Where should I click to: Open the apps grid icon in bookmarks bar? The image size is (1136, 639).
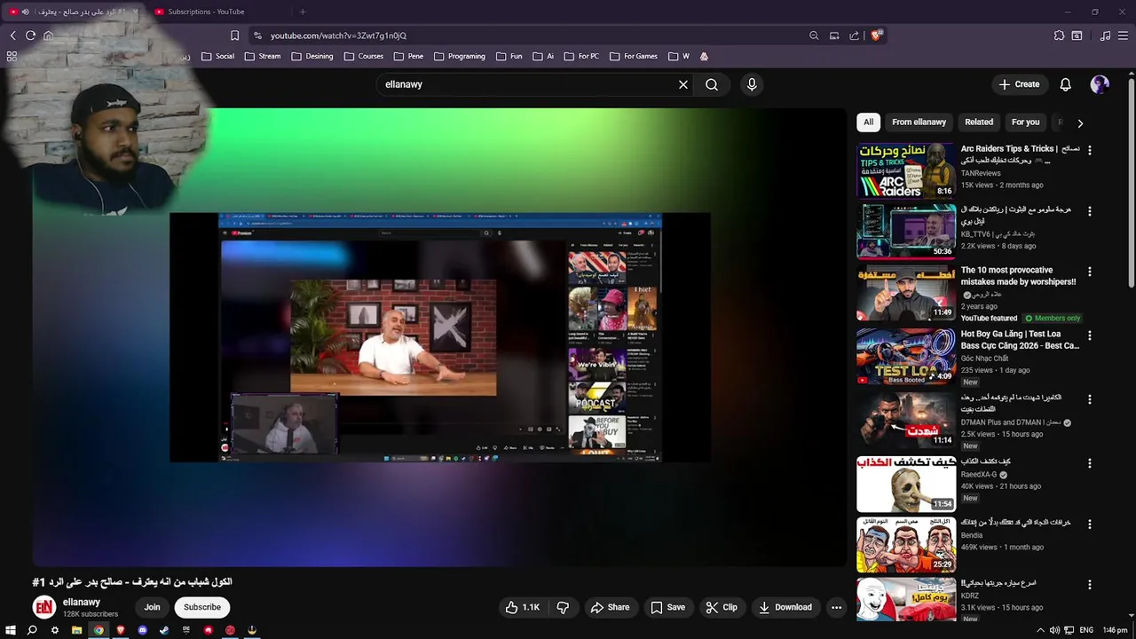click(12, 56)
